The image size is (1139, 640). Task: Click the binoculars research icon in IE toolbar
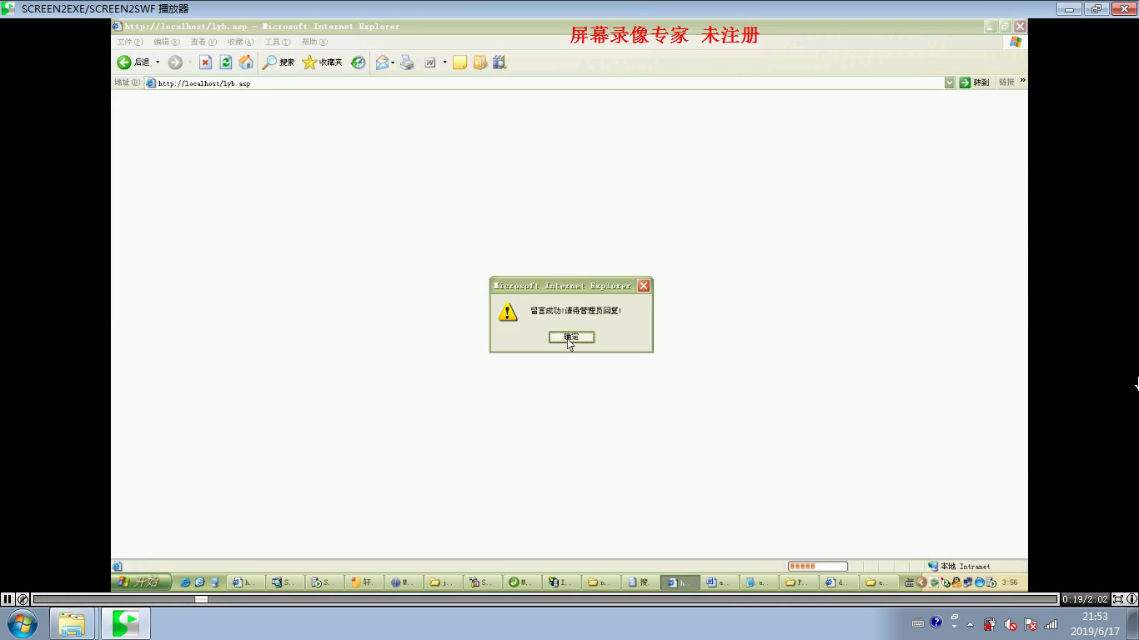pyautogui.click(x=499, y=62)
